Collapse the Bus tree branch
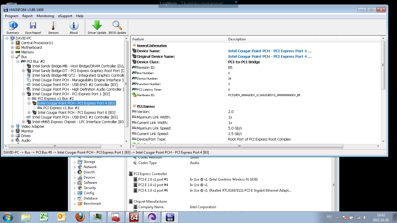This screenshot has height=223, width=397. click(x=12, y=57)
